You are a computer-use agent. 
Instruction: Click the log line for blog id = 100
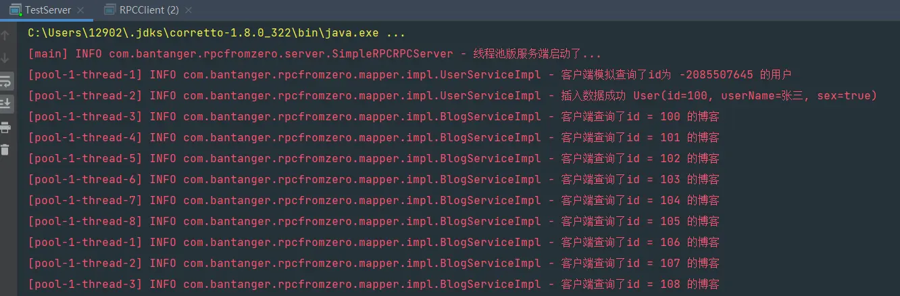tap(374, 117)
